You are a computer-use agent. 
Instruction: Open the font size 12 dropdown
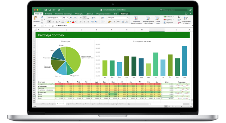[65, 18]
